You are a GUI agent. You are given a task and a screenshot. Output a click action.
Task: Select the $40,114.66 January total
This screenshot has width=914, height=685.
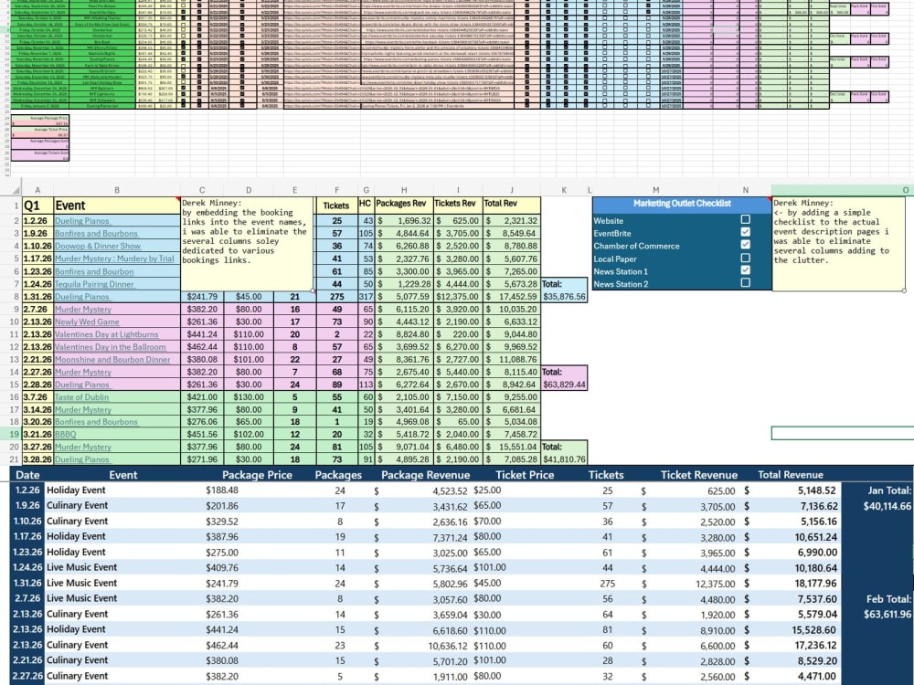click(887, 506)
